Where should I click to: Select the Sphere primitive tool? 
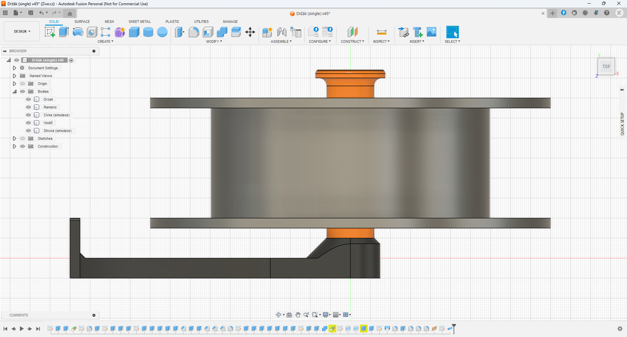tap(162, 32)
